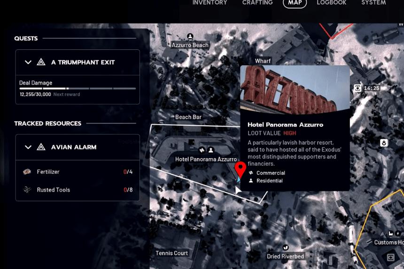Click the Hotel Panorama Azzurro sign thumbnail
The image size is (404, 269).
click(x=295, y=90)
